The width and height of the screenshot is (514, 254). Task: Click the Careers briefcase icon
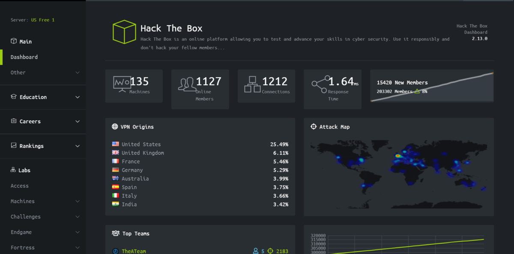pyautogui.click(x=14, y=121)
